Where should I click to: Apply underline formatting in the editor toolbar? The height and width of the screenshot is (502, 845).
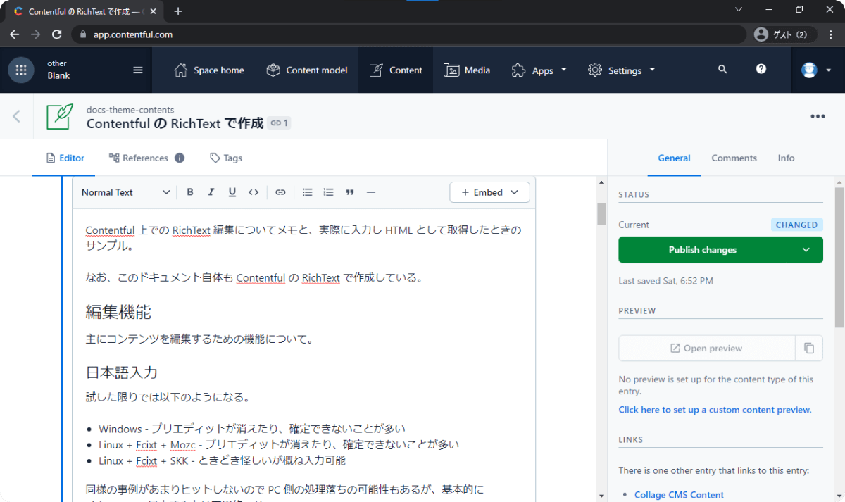pyautogui.click(x=232, y=192)
